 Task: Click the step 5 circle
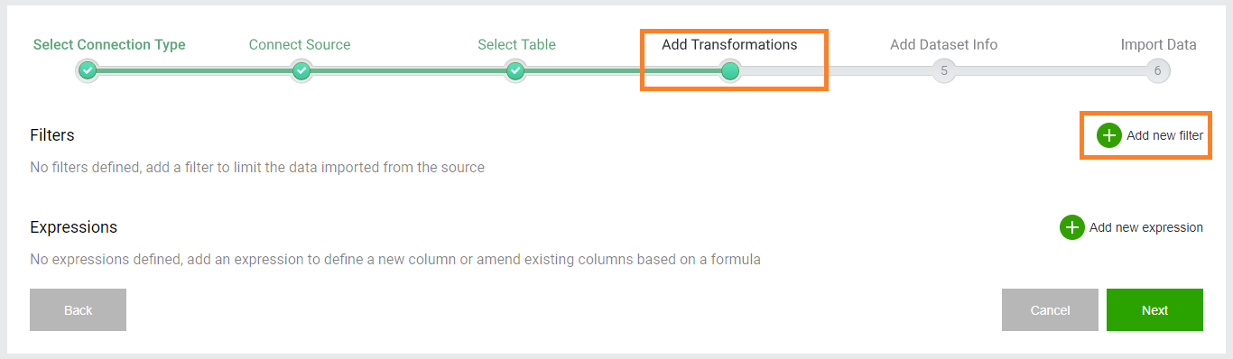point(944,70)
